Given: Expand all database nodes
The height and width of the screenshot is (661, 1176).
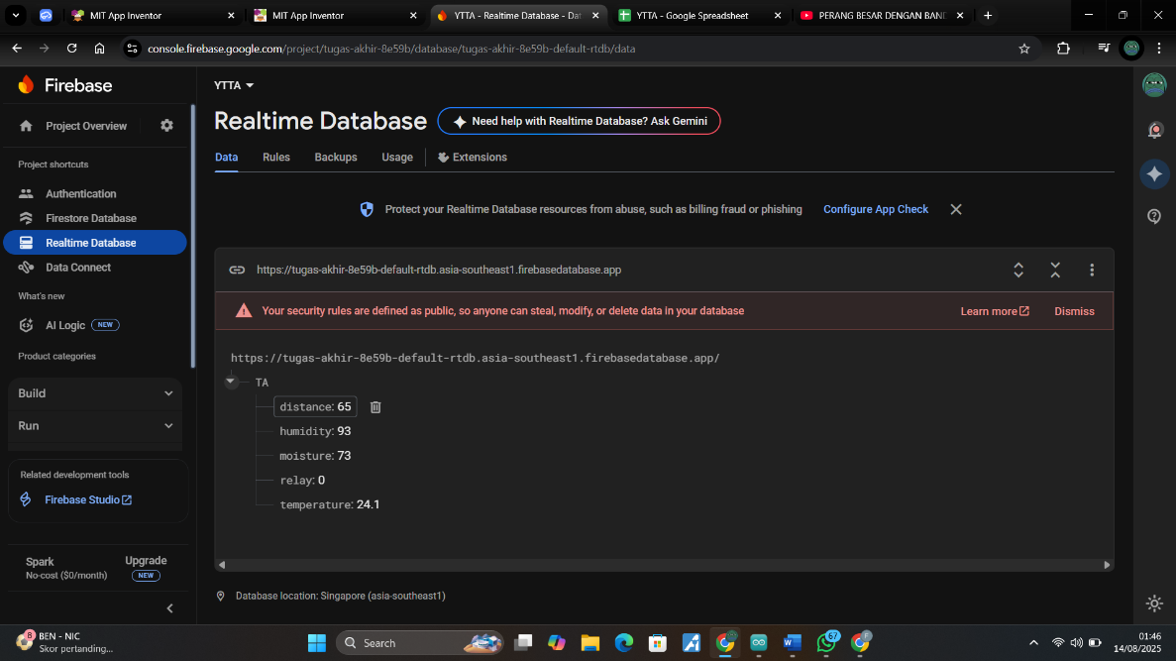Looking at the screenshot, I should 1018,271.
